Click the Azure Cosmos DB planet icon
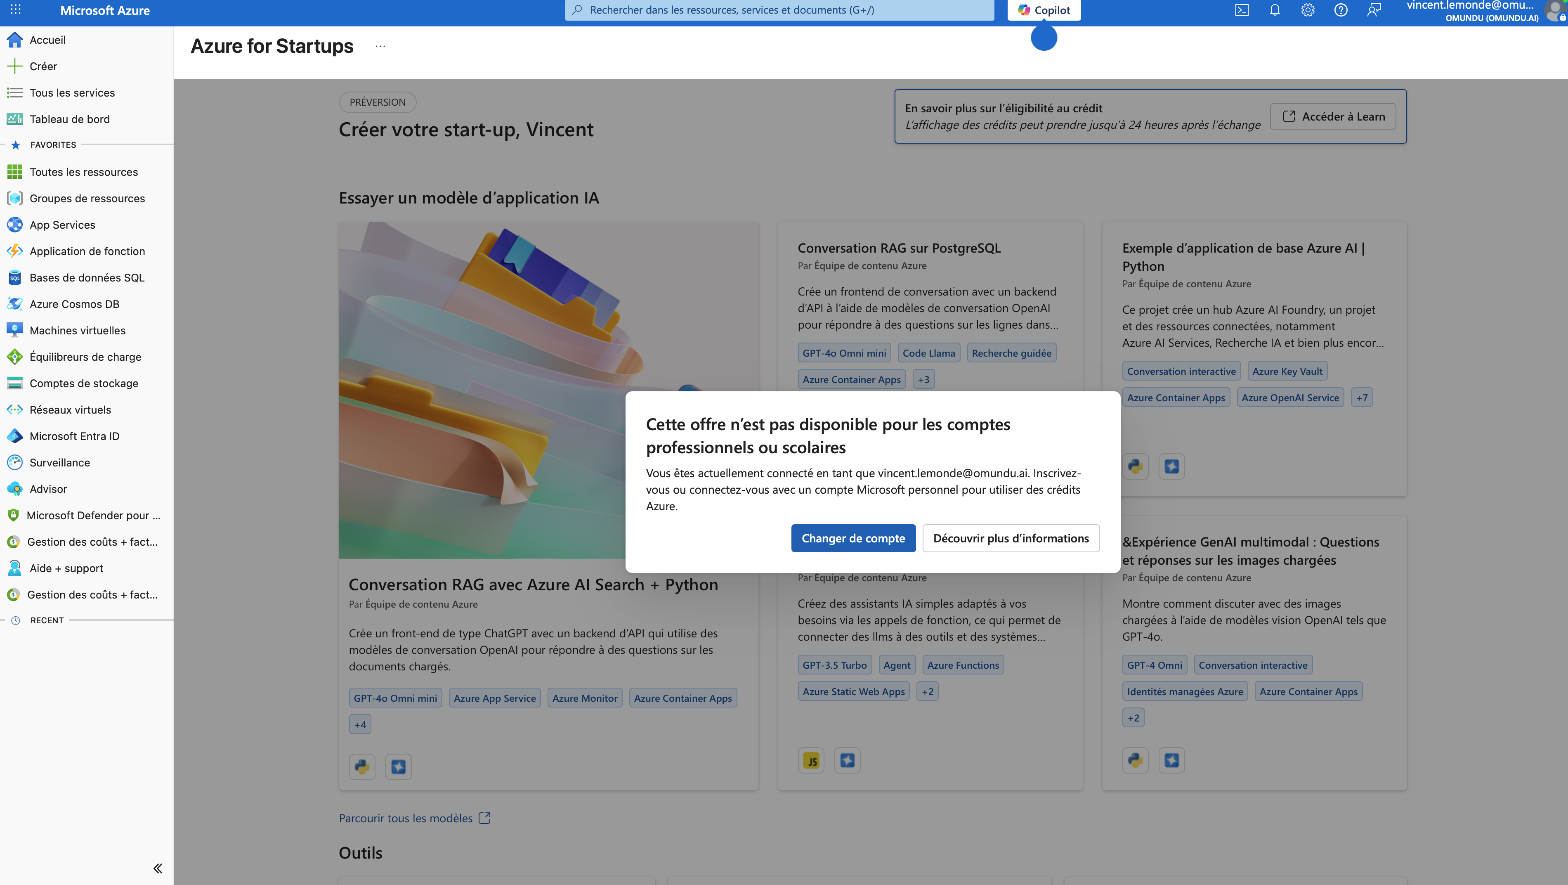Image resolution: width=1568 pixels, height=885 pixels. pos(14,304)
